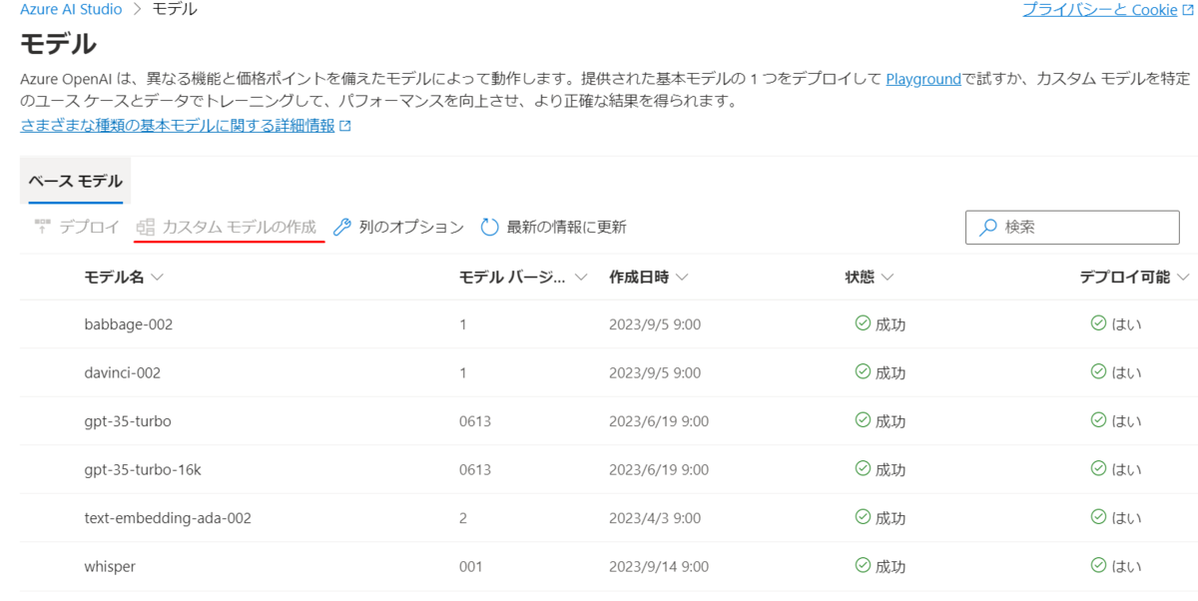The image size is (1198, 601).
Task: Open さまざまな種類の基本モデルに関する詳細情報 link
Action: (x=178, y=126)
